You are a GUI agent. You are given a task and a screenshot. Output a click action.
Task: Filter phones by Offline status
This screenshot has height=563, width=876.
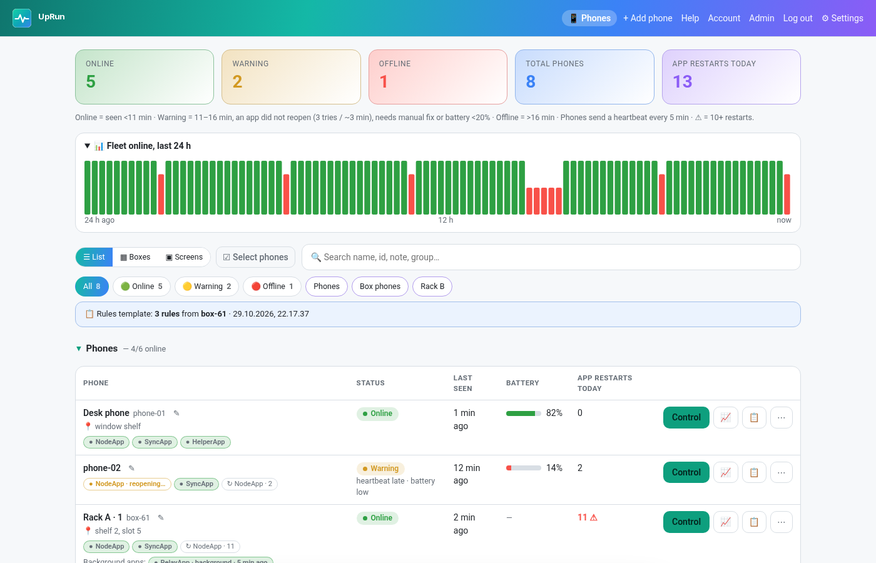(x=272, y=287)
